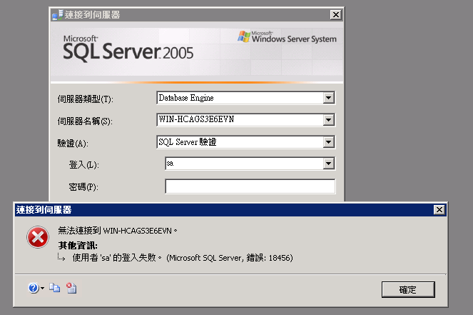Click the 伺服器名稱(S) label
473x315 pixels.
(85, 121)
